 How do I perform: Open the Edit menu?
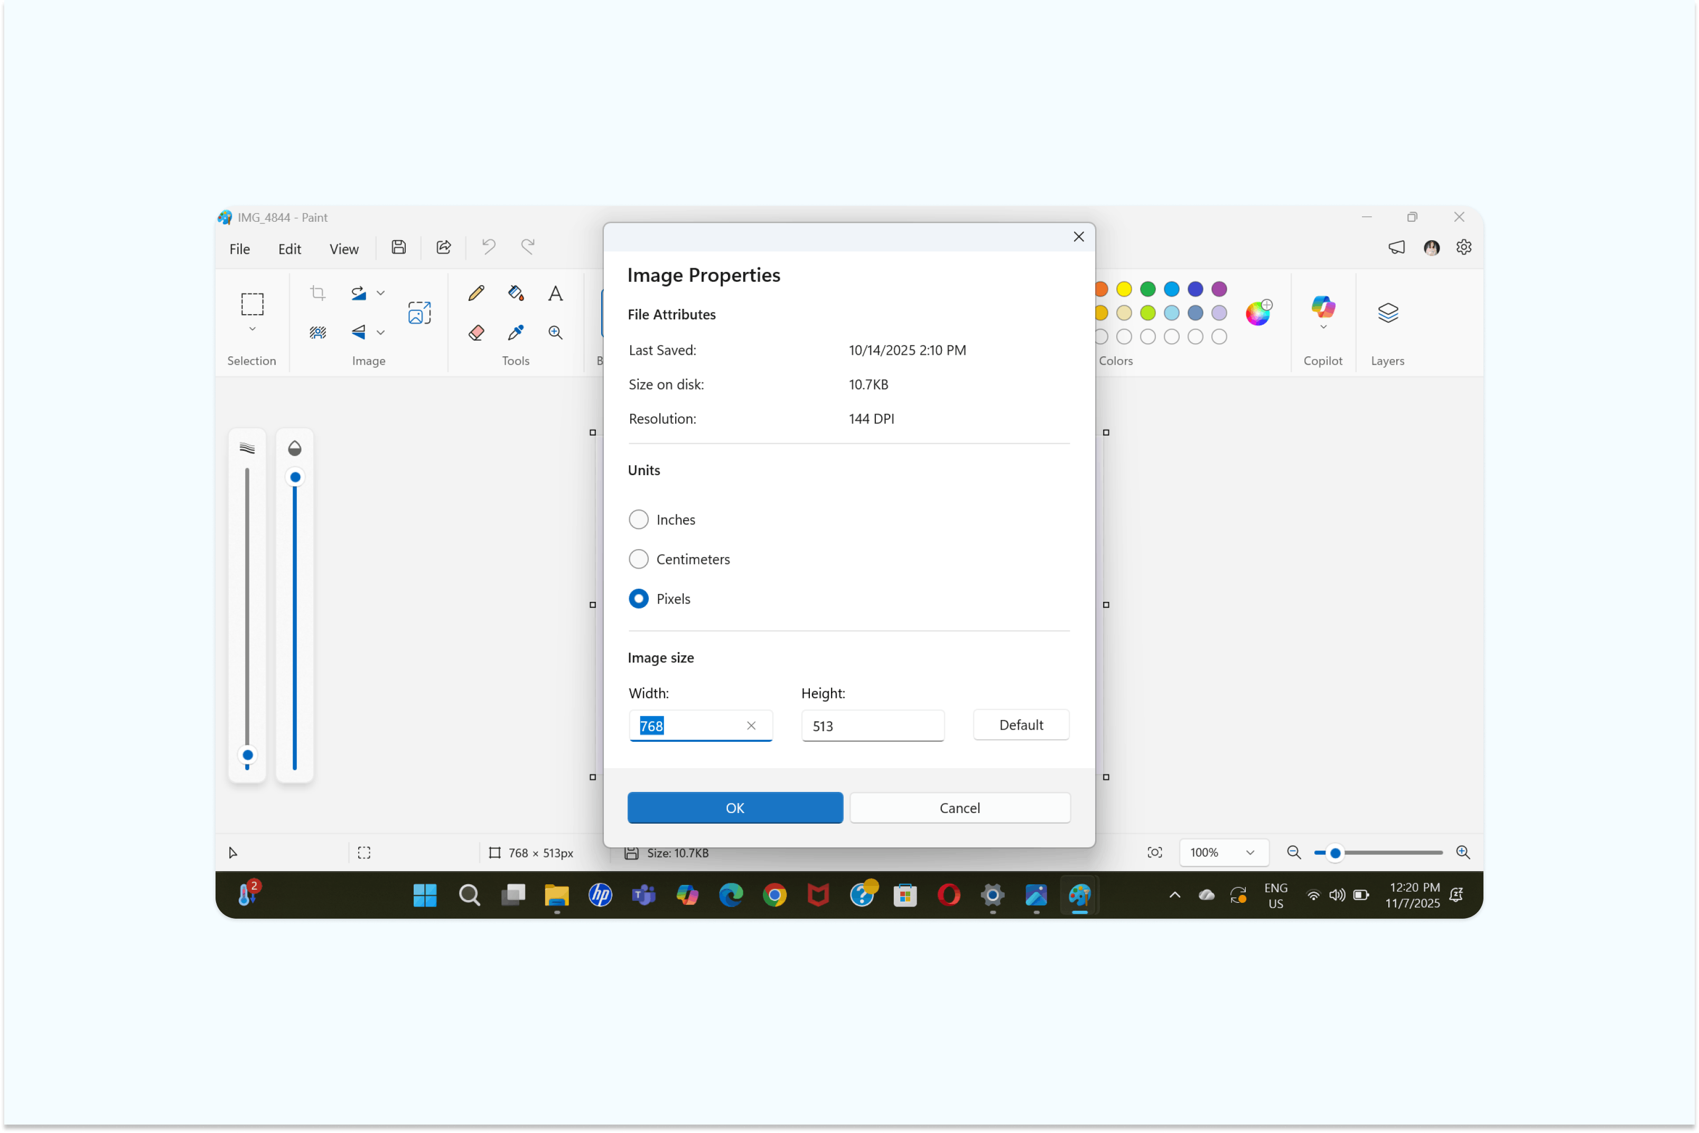click(289, 248)
